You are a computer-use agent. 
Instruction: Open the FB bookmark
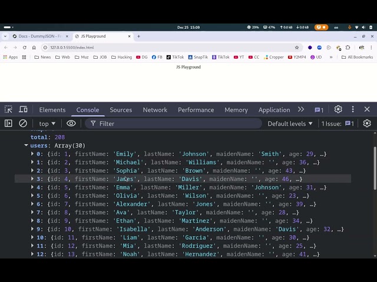click(157, 57)
